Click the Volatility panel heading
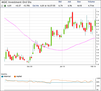 4,74
